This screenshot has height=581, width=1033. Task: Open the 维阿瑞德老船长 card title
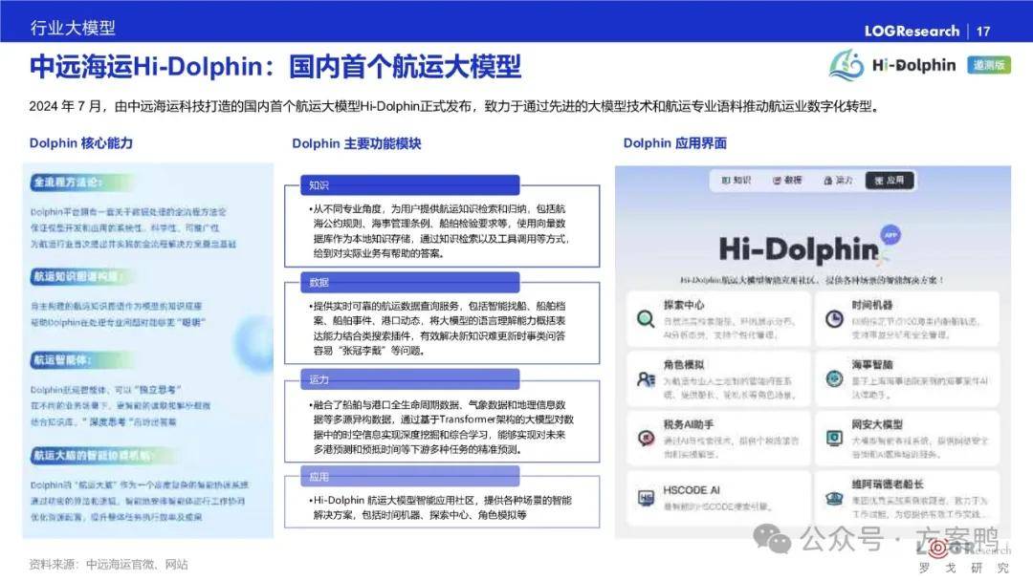(x=887, y=484)
